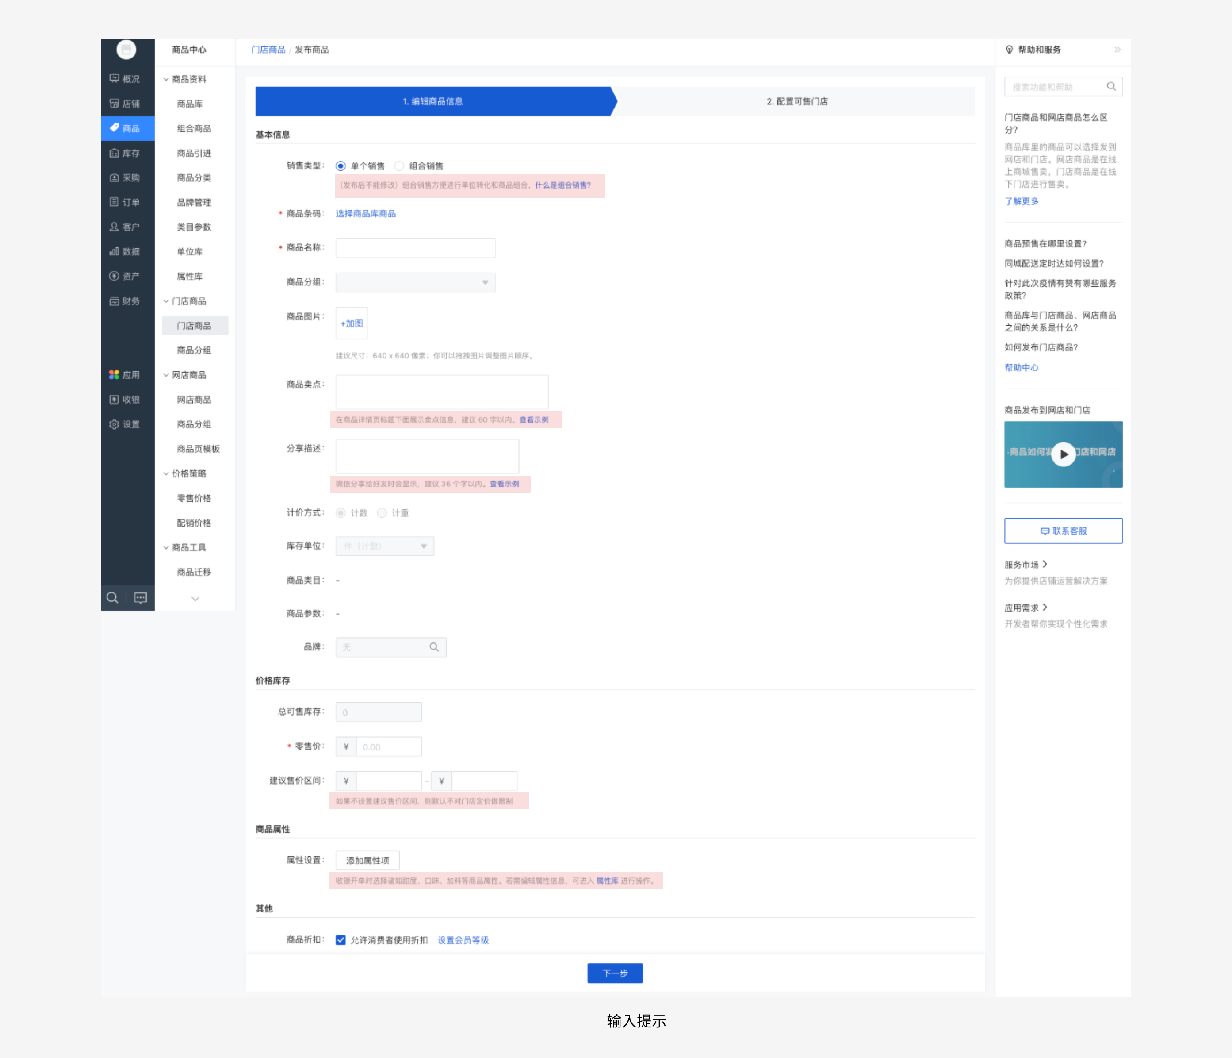Click the 应用 colorful apps icon
This screenshot has width=1232, height=1058.
click(114, 375)
